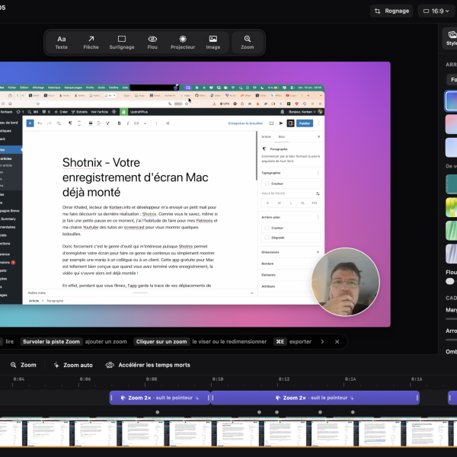Select the Surlignage highlight tool
The width and height of the screenshot is (457, 457).
coord(122,43)
